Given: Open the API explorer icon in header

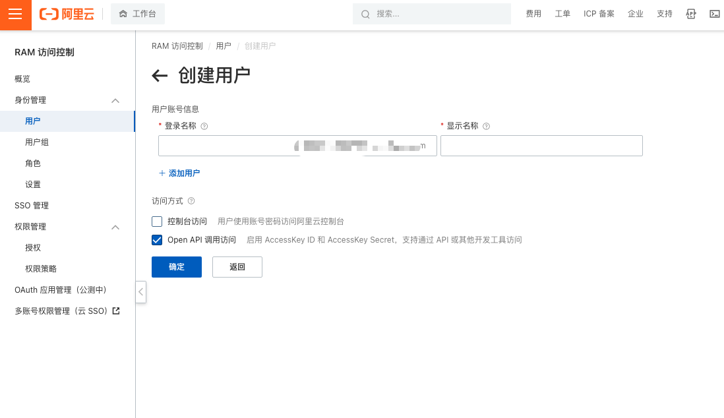Looking at the screenshot, I should point(691,14).
